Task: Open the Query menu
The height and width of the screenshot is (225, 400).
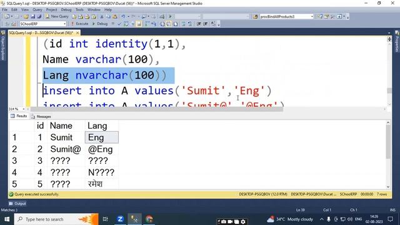Action: tap(37, 10)
